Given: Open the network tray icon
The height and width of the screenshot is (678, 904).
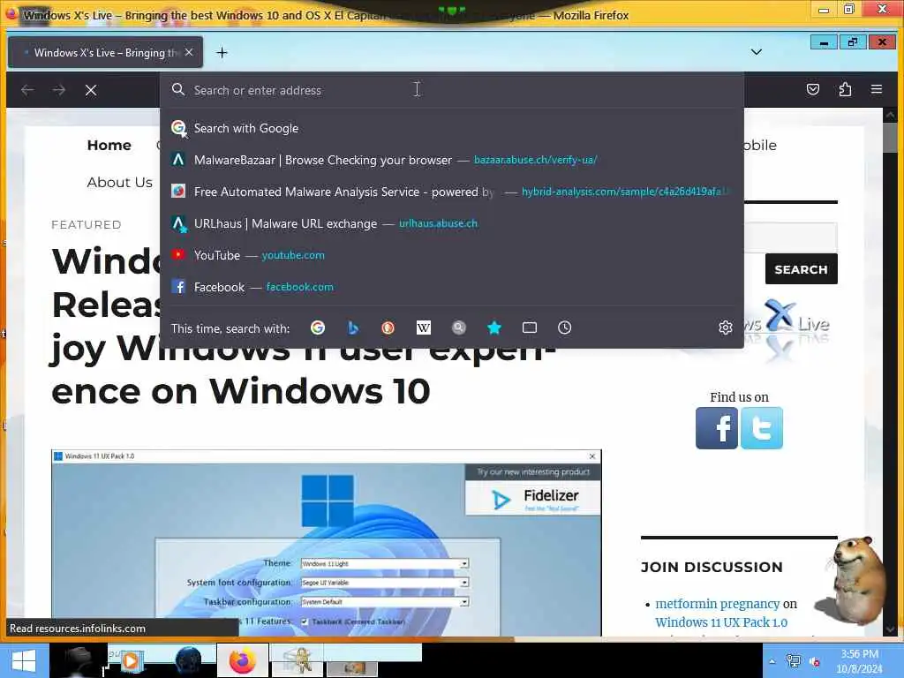Looking at the screenshot, I should coord(794,661).
